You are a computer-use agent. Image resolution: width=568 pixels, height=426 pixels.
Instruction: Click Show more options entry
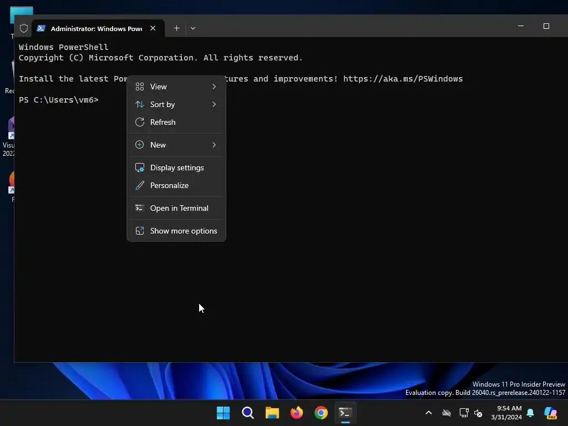pyautogui.click(x=176, y=231)
